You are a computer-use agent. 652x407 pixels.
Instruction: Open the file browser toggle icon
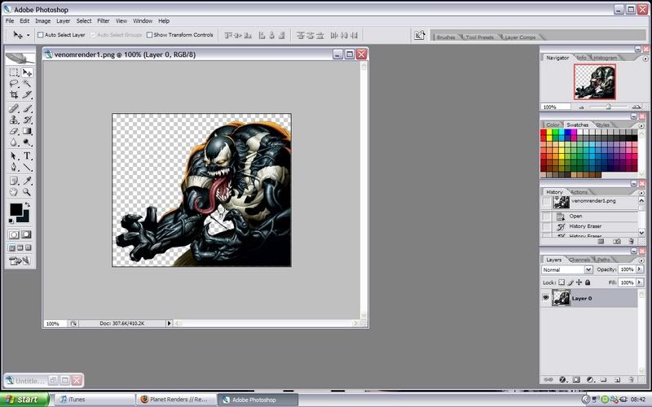pyautogui.click(x=419, y=35)
